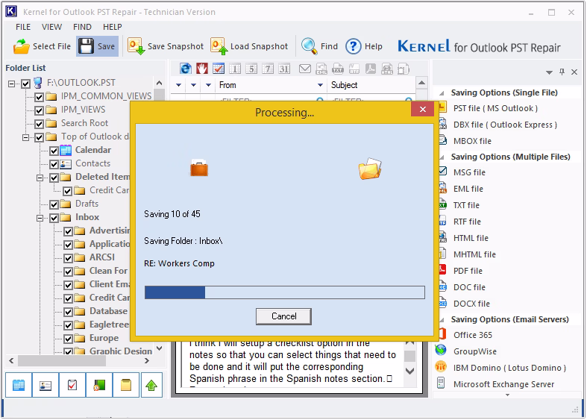Cancel the saving process
Image resolution: width=587 pixels, height=420 pixels.
click(x=283, y=316)
